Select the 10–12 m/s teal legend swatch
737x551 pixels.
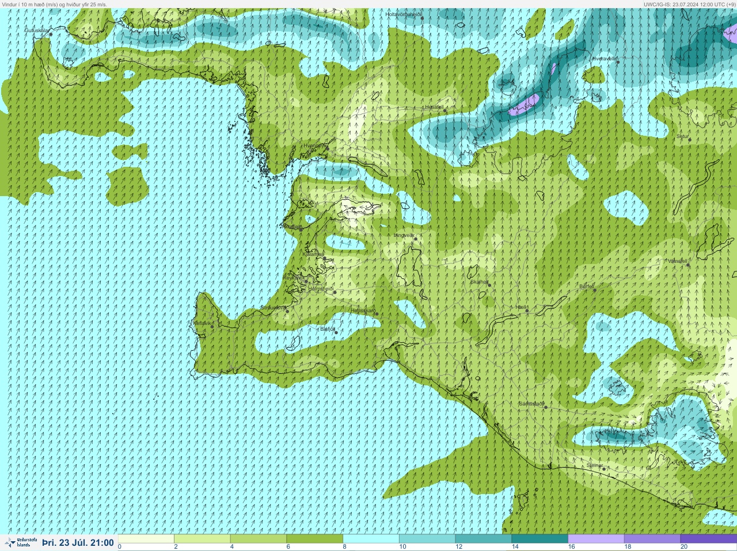click(428, 539)
